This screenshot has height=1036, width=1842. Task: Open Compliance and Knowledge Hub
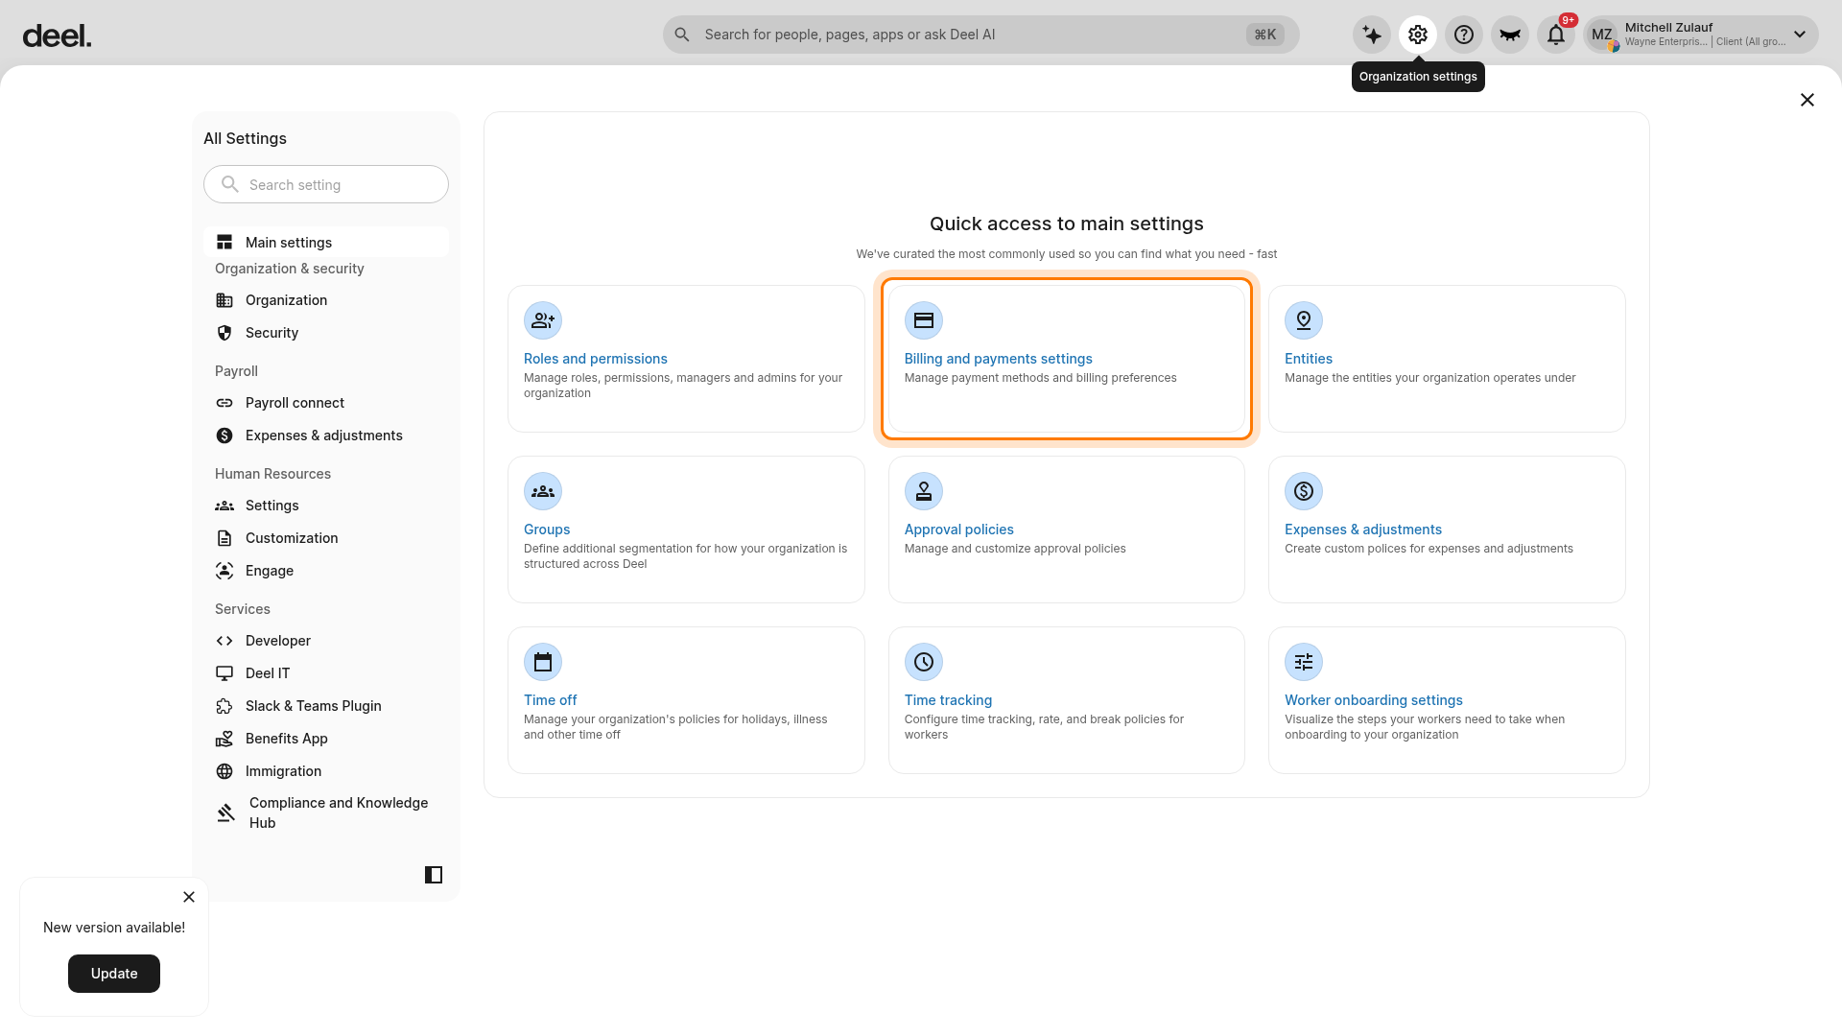[x=326, y=812]
